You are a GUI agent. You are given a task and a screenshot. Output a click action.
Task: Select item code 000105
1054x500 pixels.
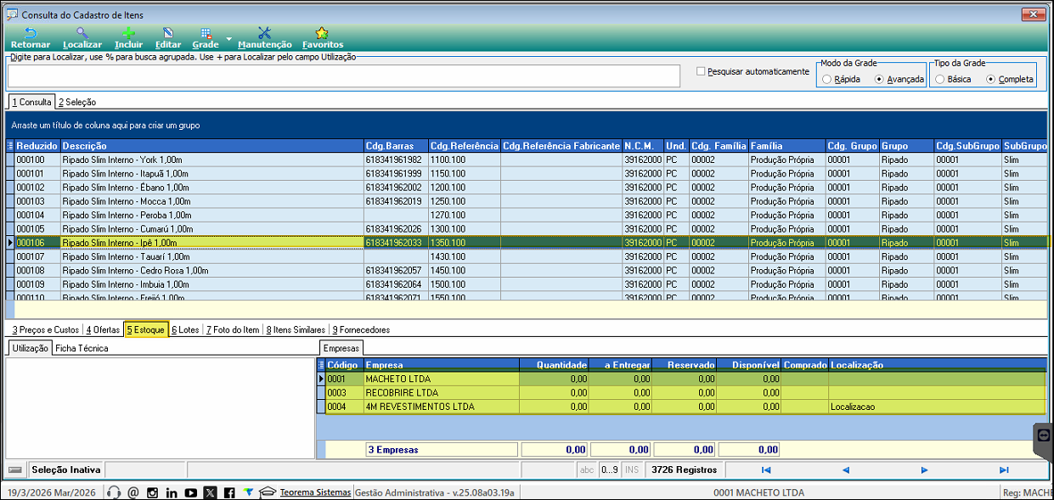[37, 229]
